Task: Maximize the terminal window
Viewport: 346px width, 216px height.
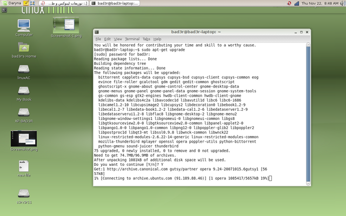Action: coord(302,32)
